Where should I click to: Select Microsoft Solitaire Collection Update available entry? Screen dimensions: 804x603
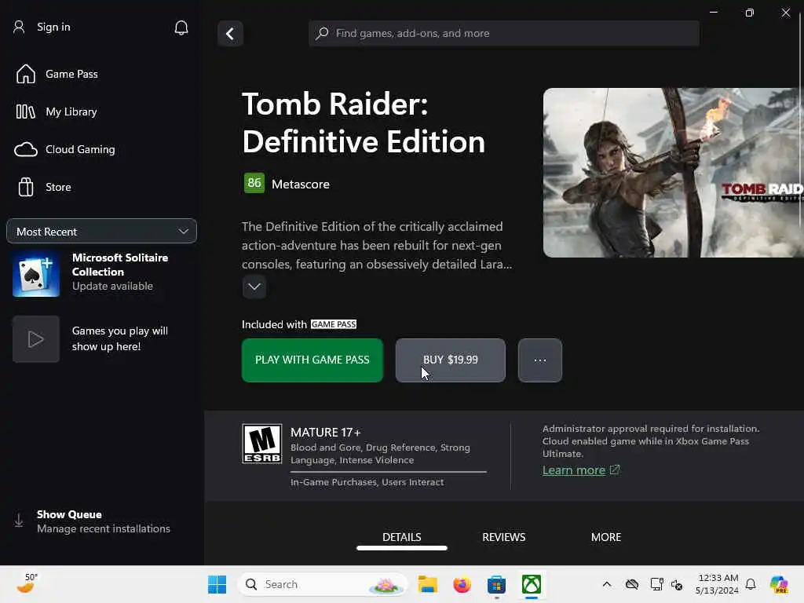[101, 272]
